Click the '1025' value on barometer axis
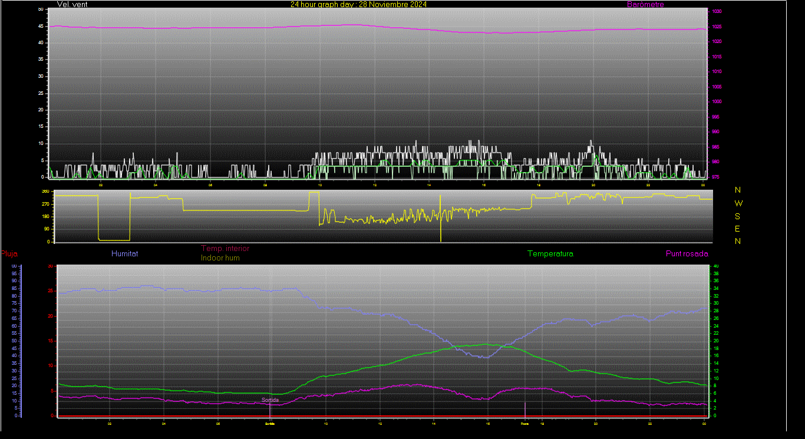The image size is (805, 439). tap(717, 27)
